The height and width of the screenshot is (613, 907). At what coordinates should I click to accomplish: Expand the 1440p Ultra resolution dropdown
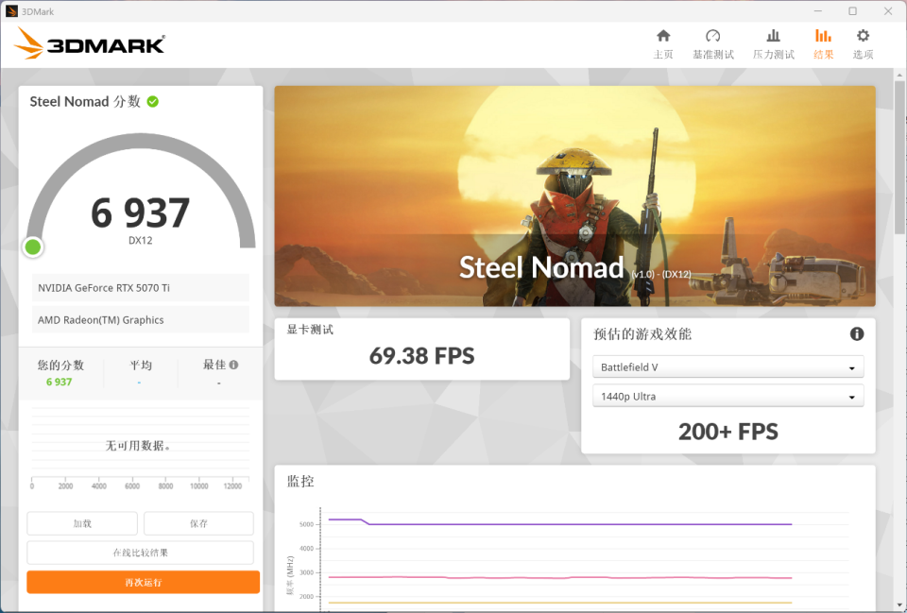pos(727,396)
